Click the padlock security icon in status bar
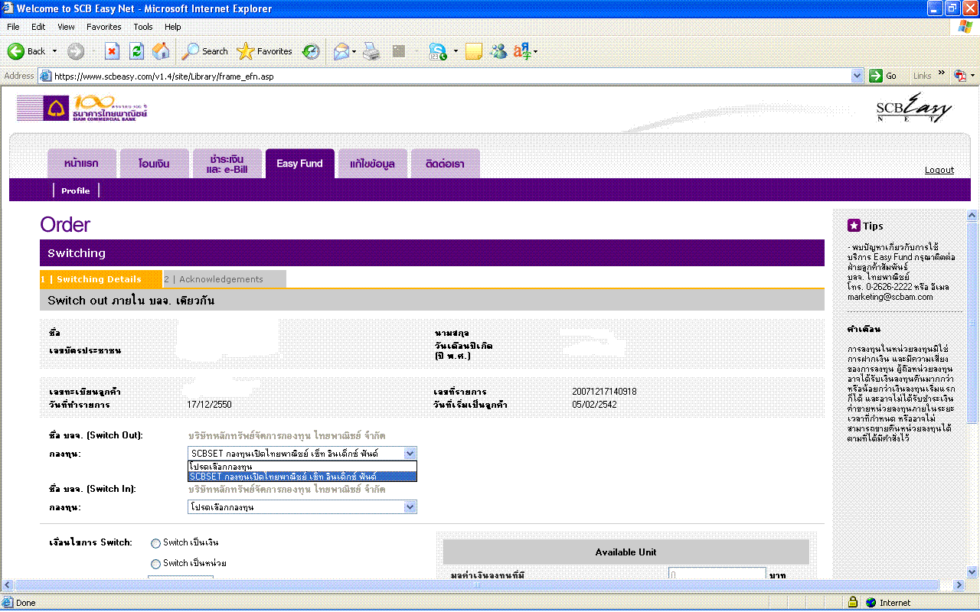The height and width of the screenshot is (612, 980). 852,602
